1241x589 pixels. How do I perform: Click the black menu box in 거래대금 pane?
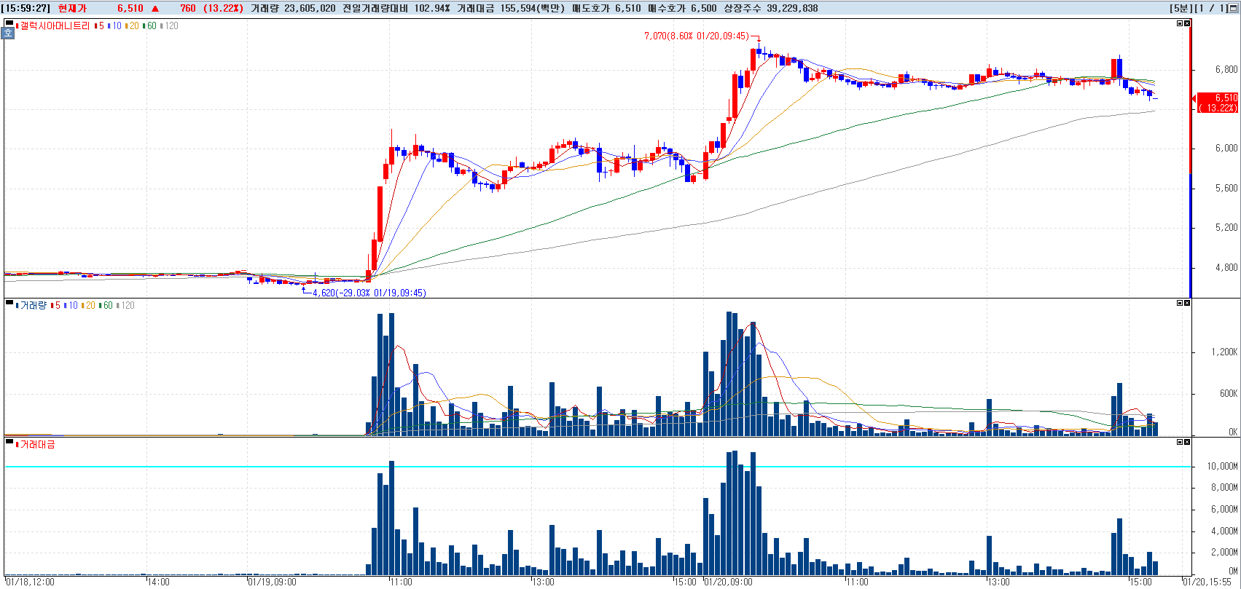click(9, 441)
